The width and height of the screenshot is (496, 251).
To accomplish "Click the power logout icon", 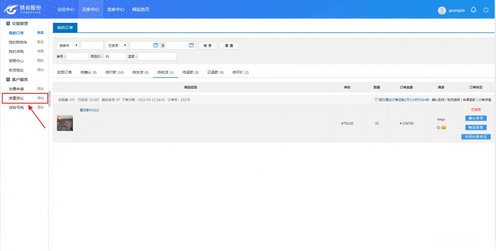I will pos(486,9).
